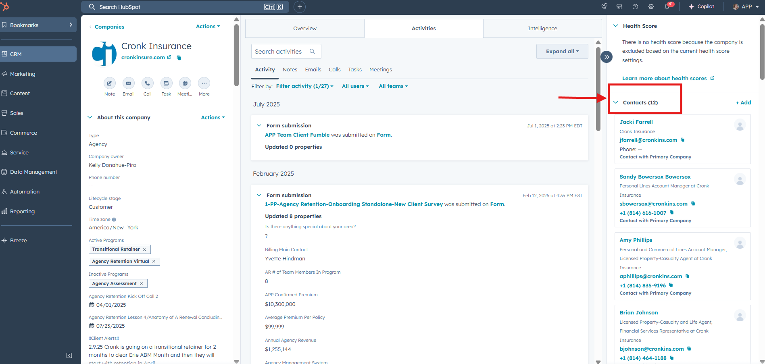765x364 pixels.
Task: Open the APP account menu
Action: pyautogui.click(x=745, y=6)
